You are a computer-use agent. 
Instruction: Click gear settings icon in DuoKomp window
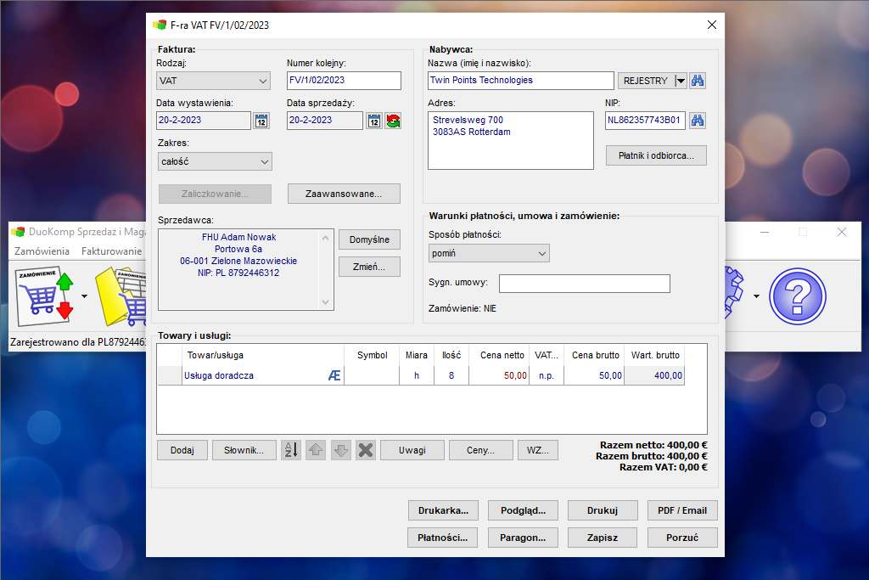735,294
